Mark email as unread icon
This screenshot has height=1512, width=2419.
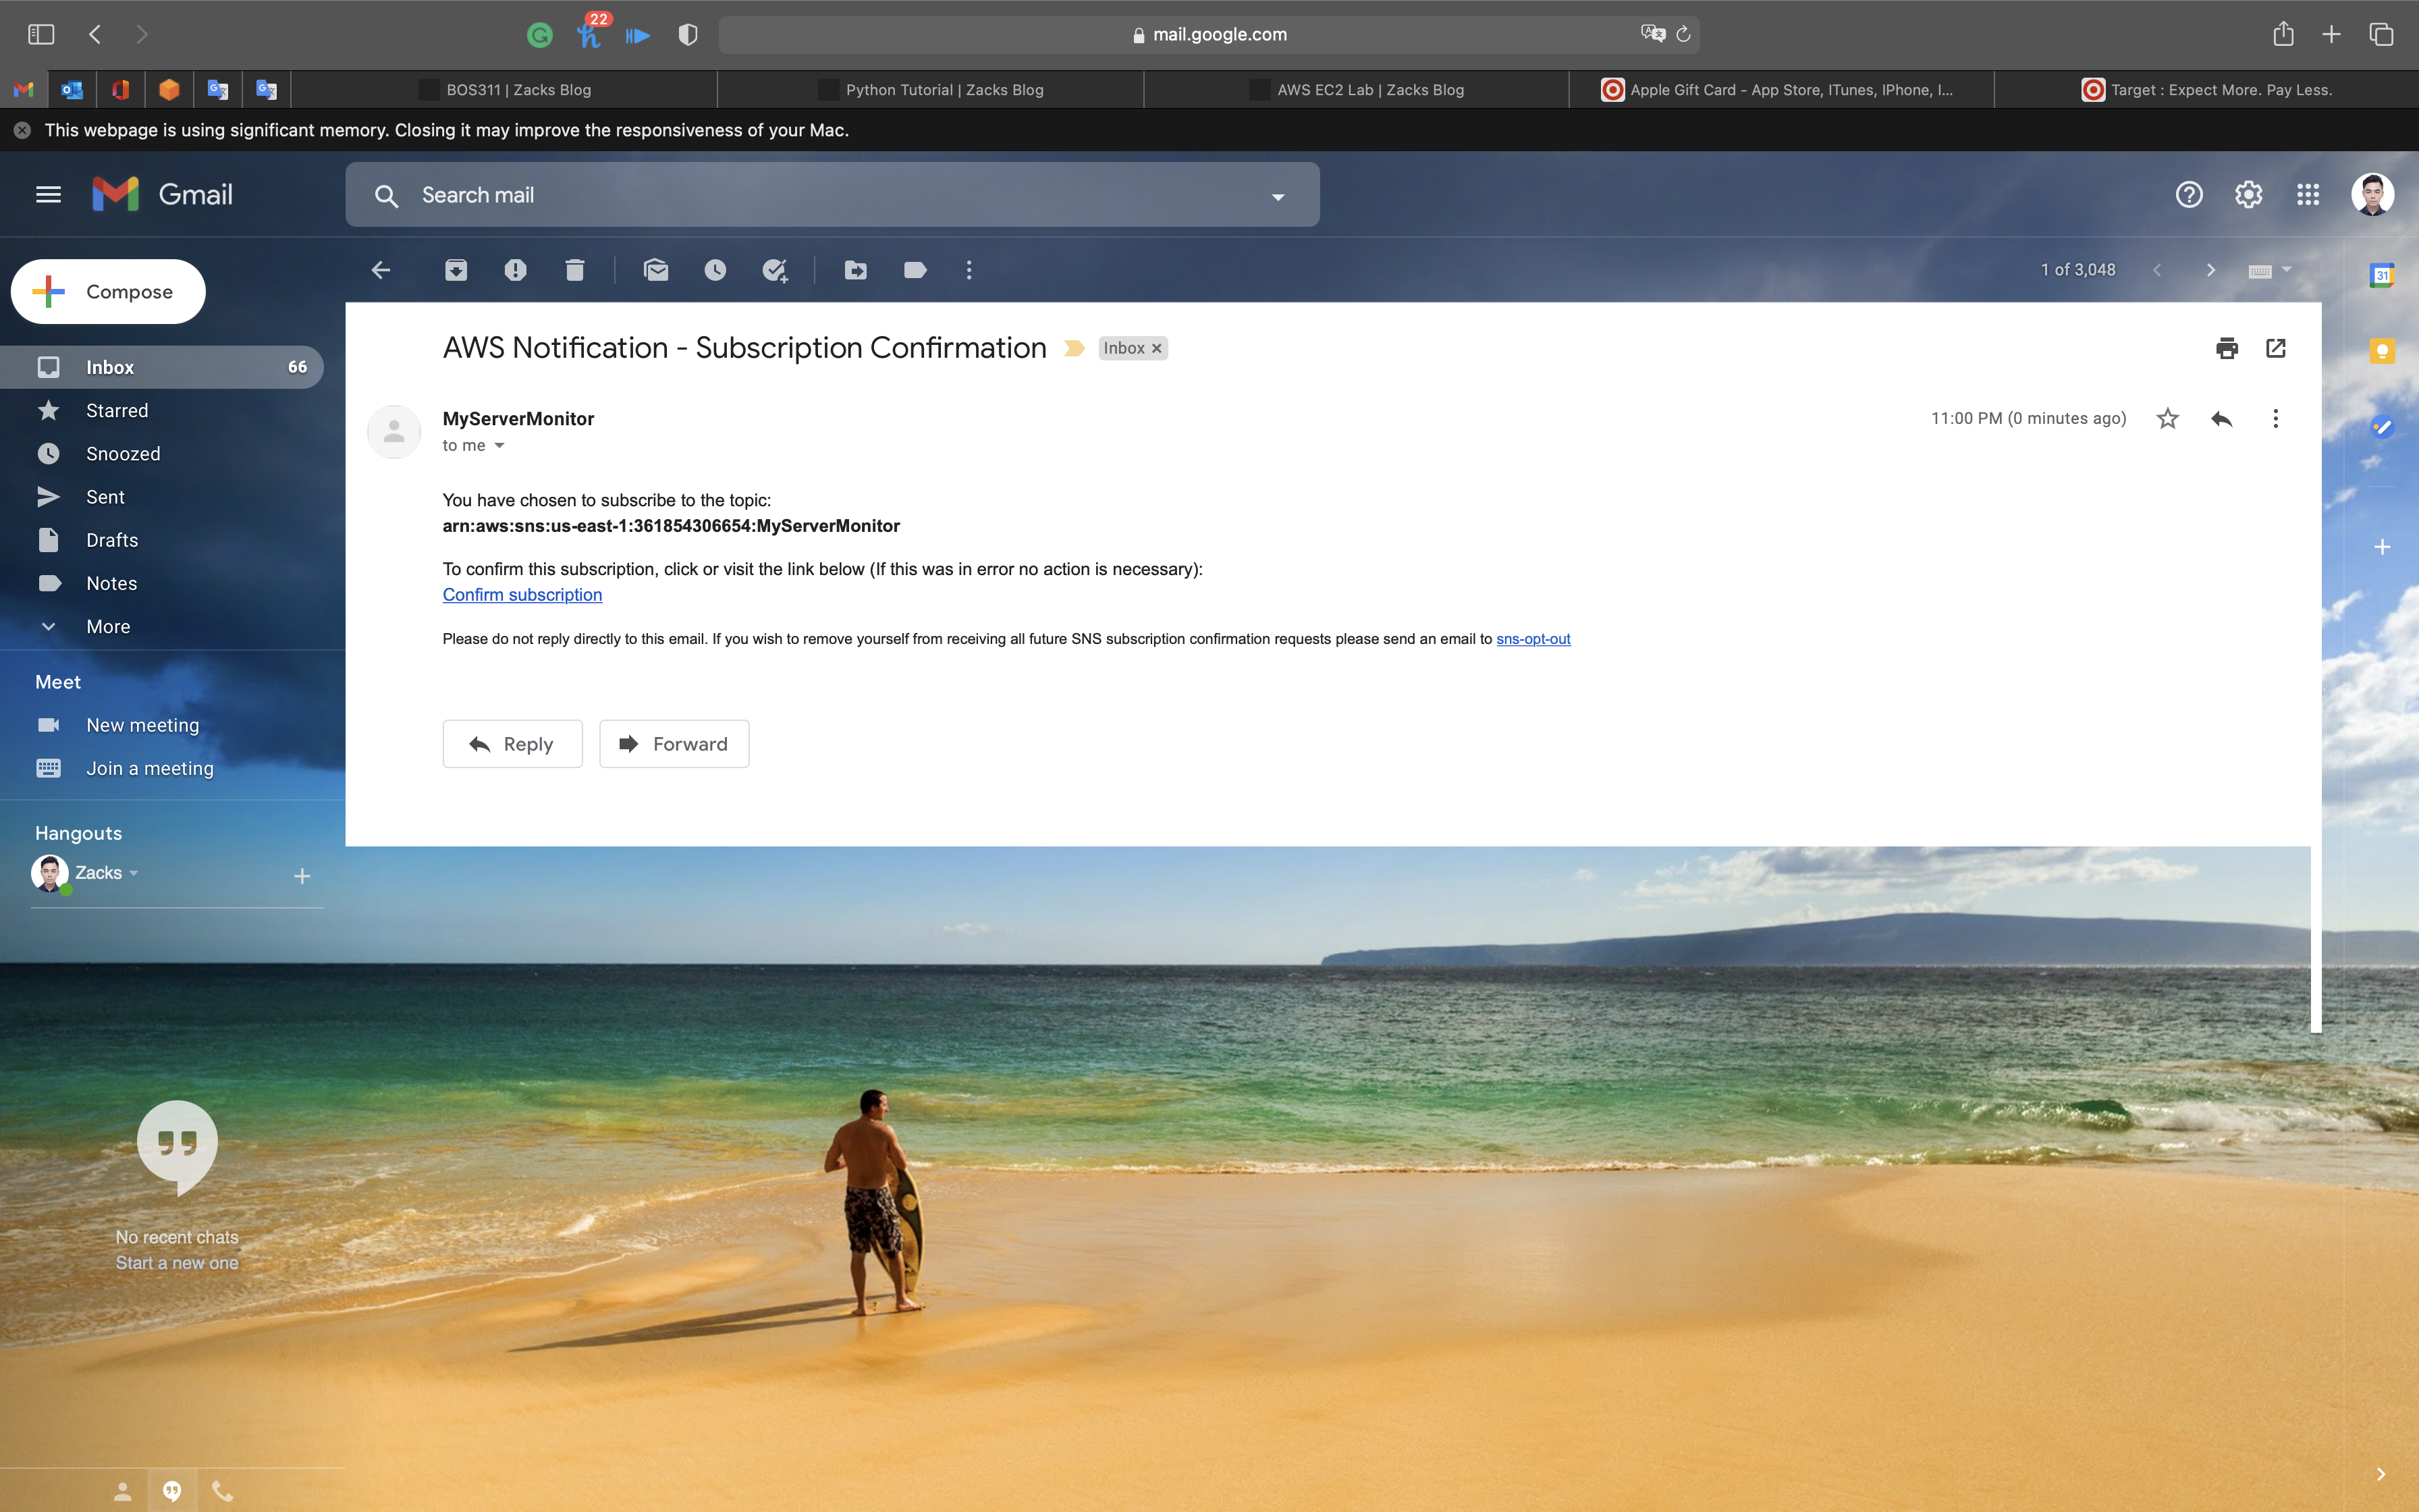pos(656,270)
